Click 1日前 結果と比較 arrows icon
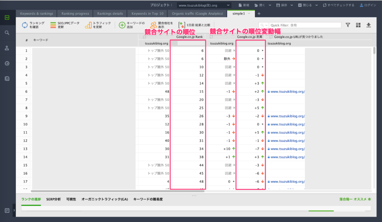Image resolution: width=382 pixels, height=222 pixels. [182, 25]
